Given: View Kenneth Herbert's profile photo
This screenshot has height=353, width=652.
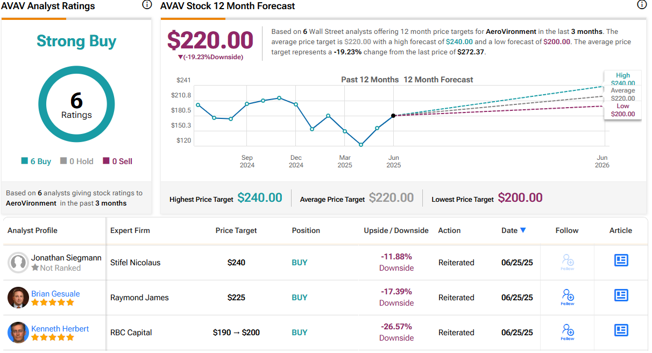Looking at the screenshot, I should (18, 332).
